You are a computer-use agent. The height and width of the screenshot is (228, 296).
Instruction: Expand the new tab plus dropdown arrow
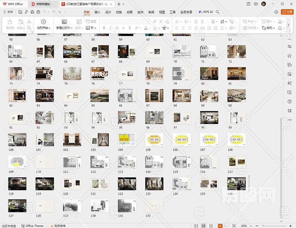point(123,4)
